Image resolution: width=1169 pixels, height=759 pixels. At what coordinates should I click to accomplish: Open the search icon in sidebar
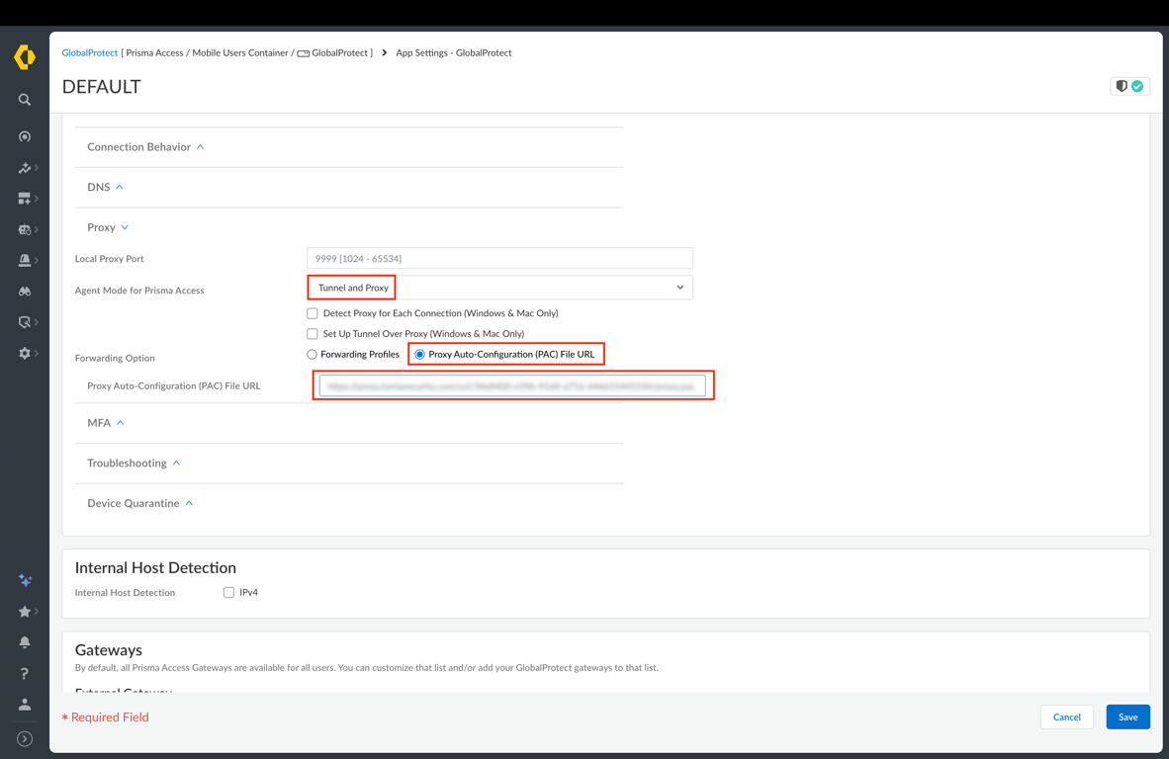click(25, 100)
